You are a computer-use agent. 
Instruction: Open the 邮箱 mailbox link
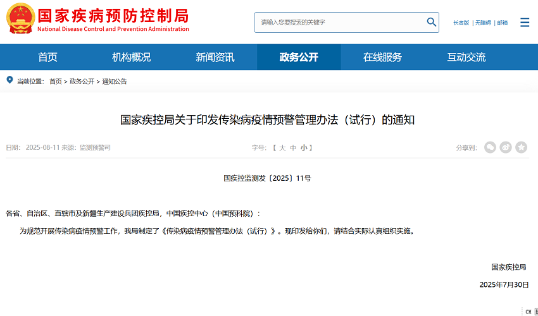point(502,23)
